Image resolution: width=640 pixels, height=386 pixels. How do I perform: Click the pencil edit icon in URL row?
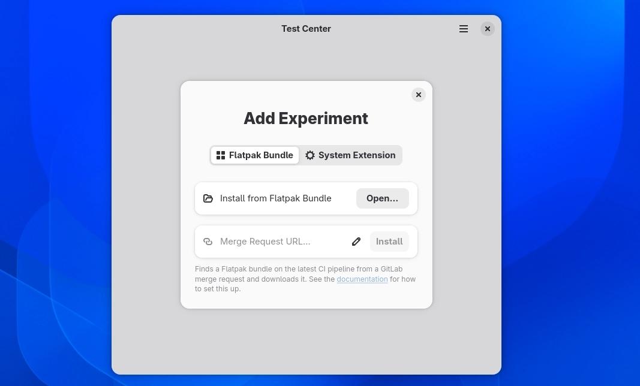(x=356, y=242)
